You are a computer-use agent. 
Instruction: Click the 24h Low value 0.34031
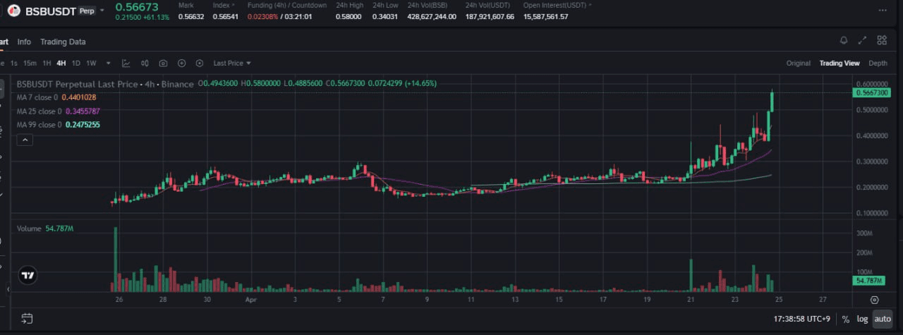(x=385, y=16)
